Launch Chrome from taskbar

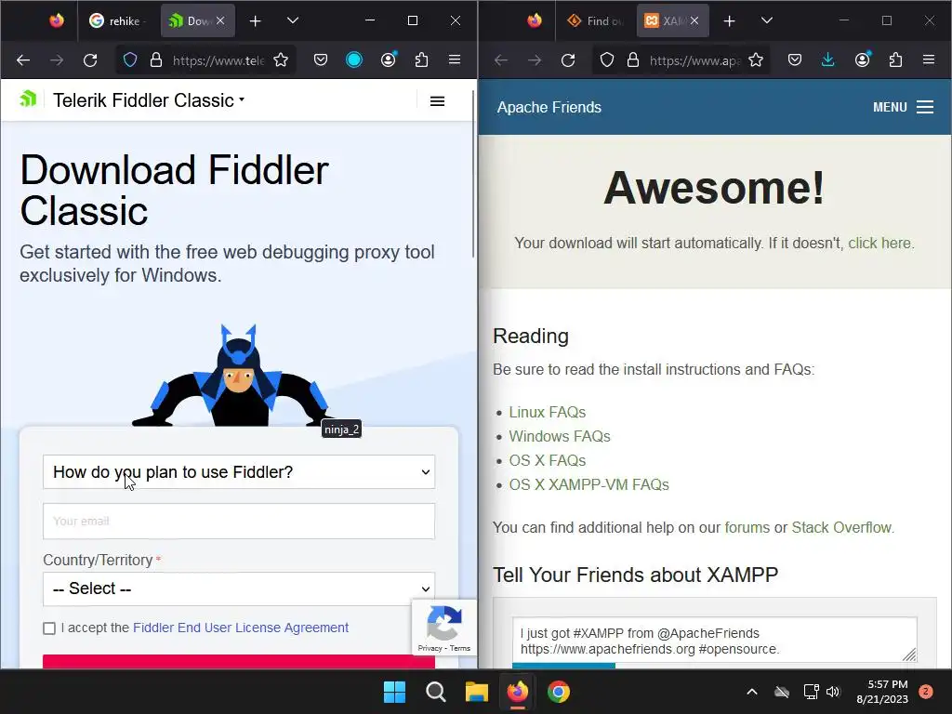tap(559, 692)
